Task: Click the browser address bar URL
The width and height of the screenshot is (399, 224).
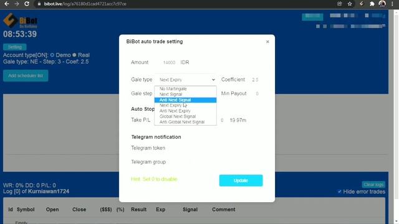Action: (85, 4)
